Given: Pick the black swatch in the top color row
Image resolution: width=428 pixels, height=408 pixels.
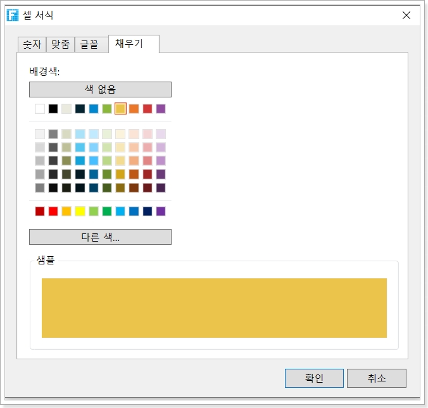Looking at the screenshot, I should click(x=53, y=109).
